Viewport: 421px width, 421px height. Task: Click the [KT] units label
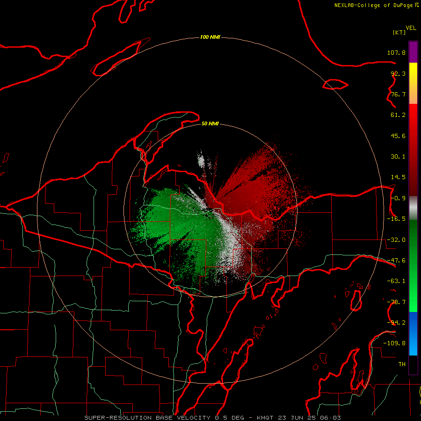tap(399, 32)
